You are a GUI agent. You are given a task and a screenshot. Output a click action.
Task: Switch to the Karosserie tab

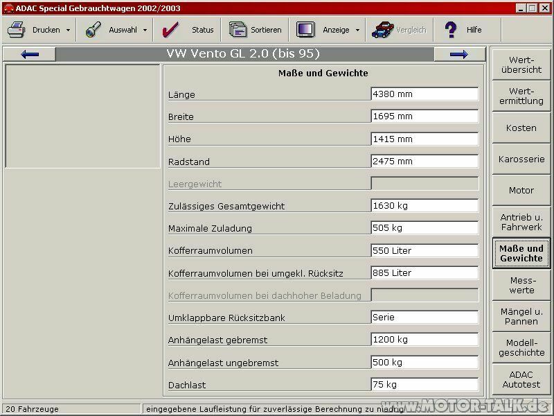[521, 159]
